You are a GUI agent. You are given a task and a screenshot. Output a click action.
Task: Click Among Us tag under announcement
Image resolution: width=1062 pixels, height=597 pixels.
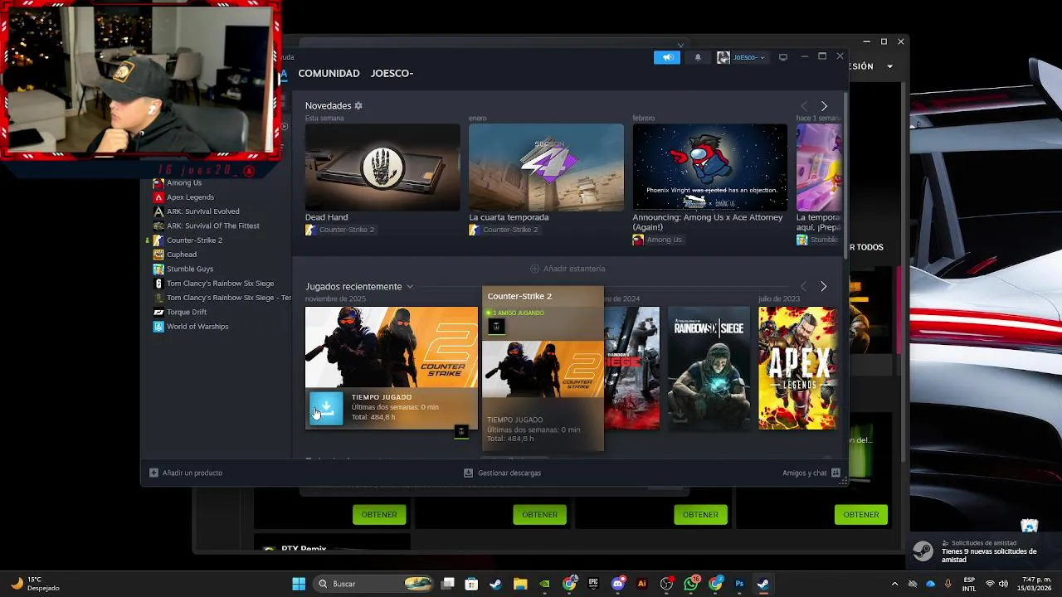(657, 240)
